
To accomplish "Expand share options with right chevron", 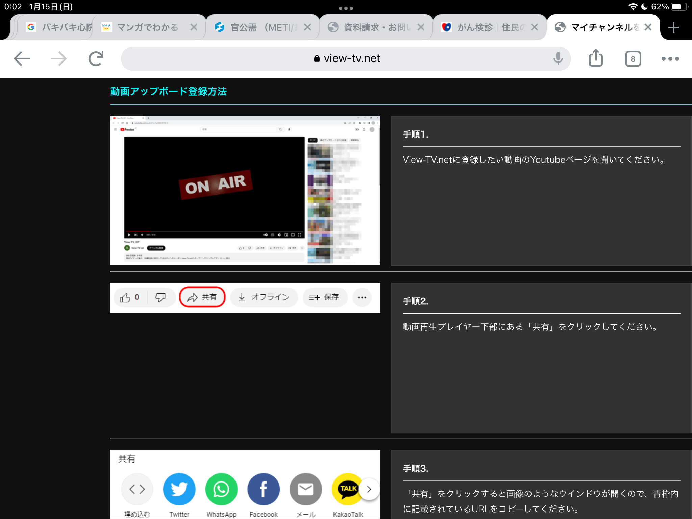I will 369,489.
